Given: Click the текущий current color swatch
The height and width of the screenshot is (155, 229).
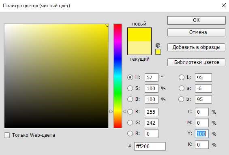Looking at the screenshot, I should (139, 48).
